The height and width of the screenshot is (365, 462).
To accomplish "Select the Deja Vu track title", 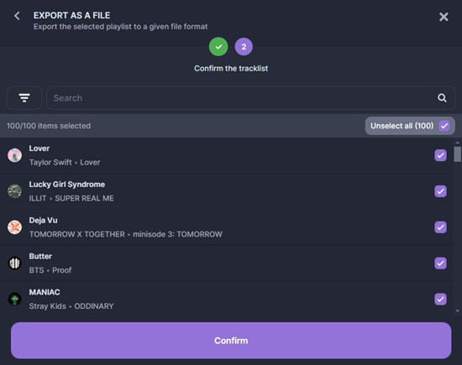I will pyautogui.click(x=44, y=220).
